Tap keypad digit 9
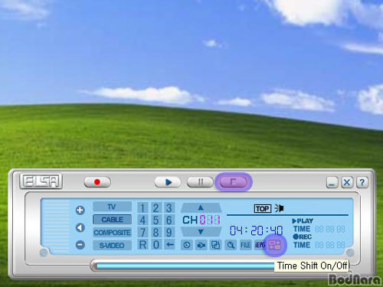The image size is (383, 287). pos(169,232)
